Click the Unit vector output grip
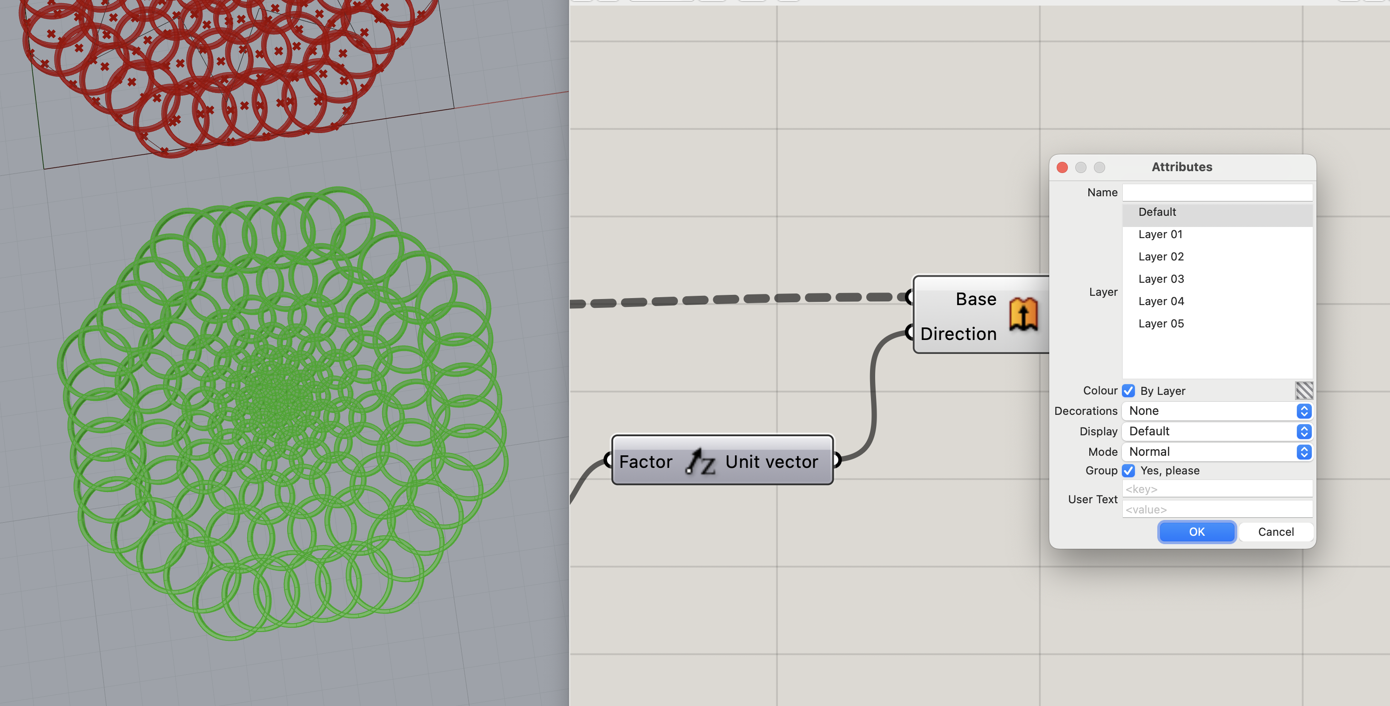 click(x=837, y=460)
